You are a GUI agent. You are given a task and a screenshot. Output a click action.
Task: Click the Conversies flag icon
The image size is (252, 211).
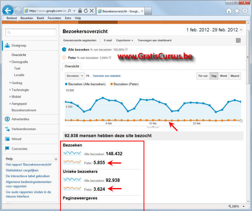pos(7,149)
